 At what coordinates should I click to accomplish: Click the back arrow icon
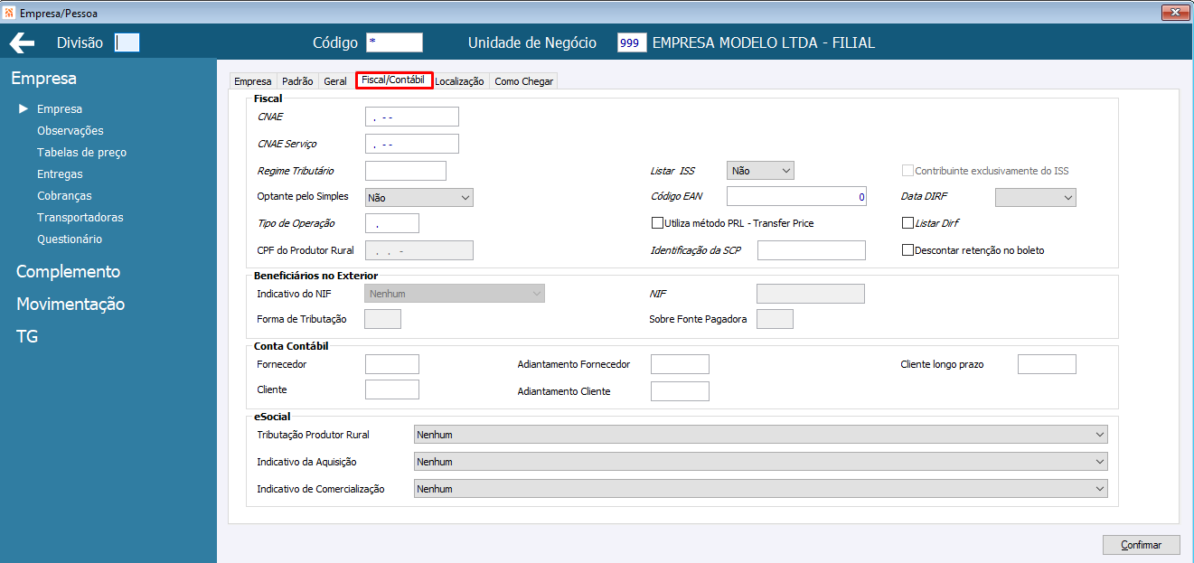pyautogui.click(x=22, y=42)
